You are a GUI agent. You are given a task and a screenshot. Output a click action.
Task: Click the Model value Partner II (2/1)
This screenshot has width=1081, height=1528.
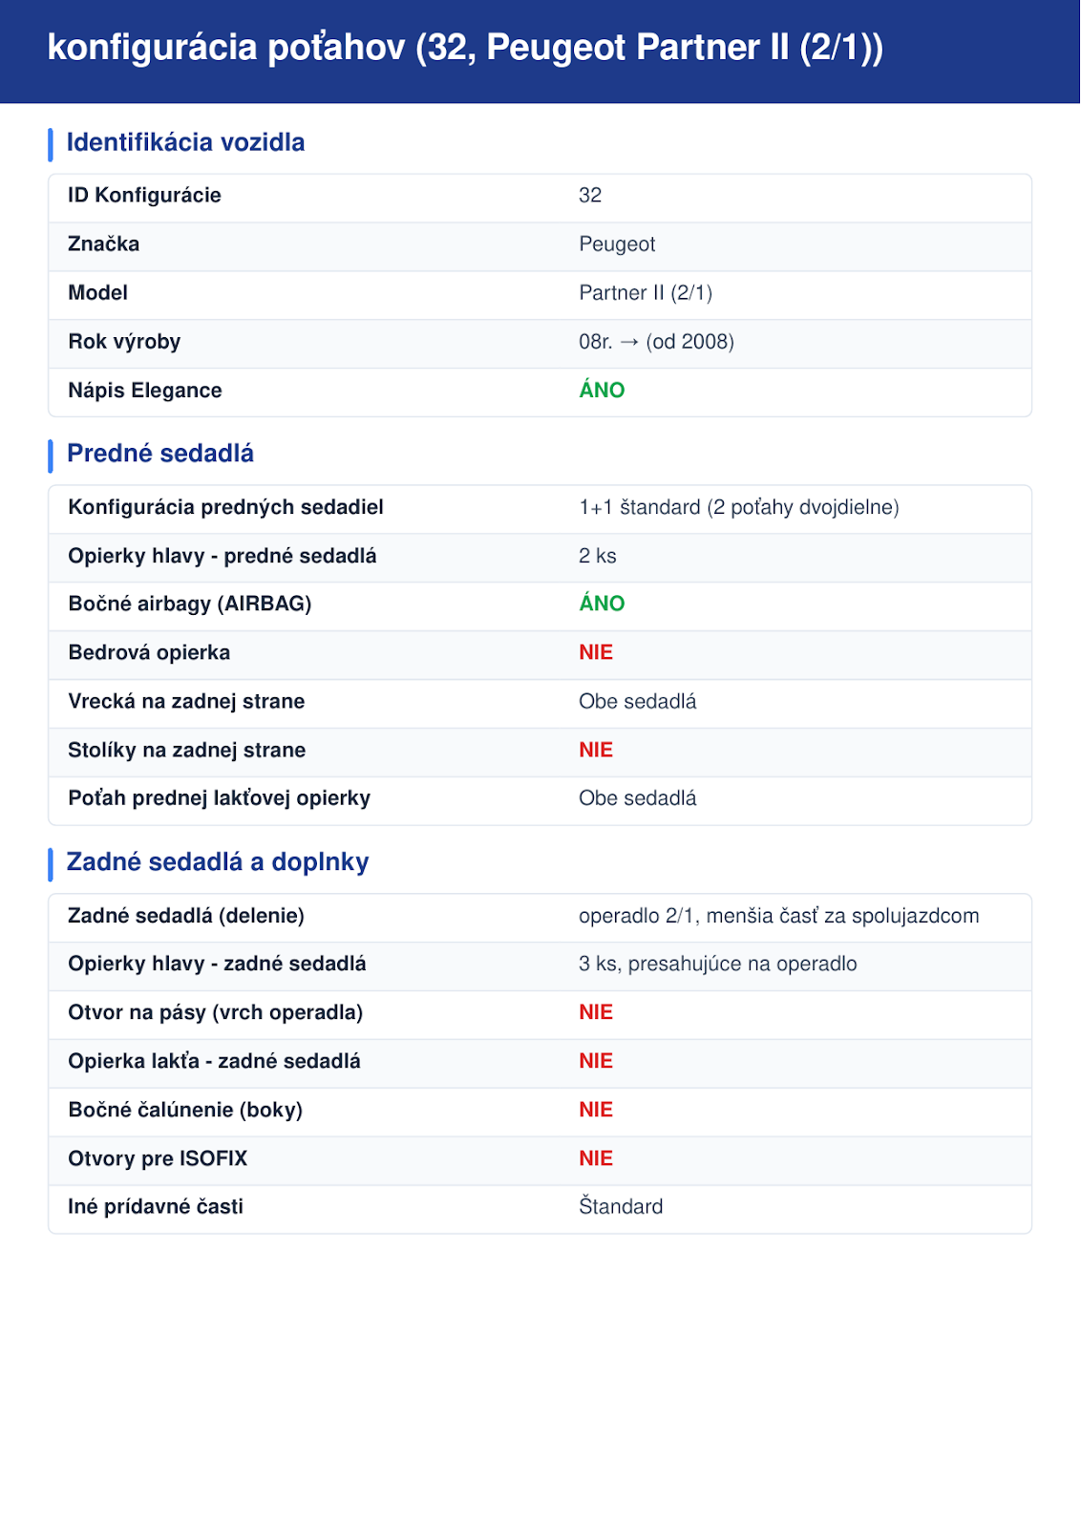(x=646, y=292)
